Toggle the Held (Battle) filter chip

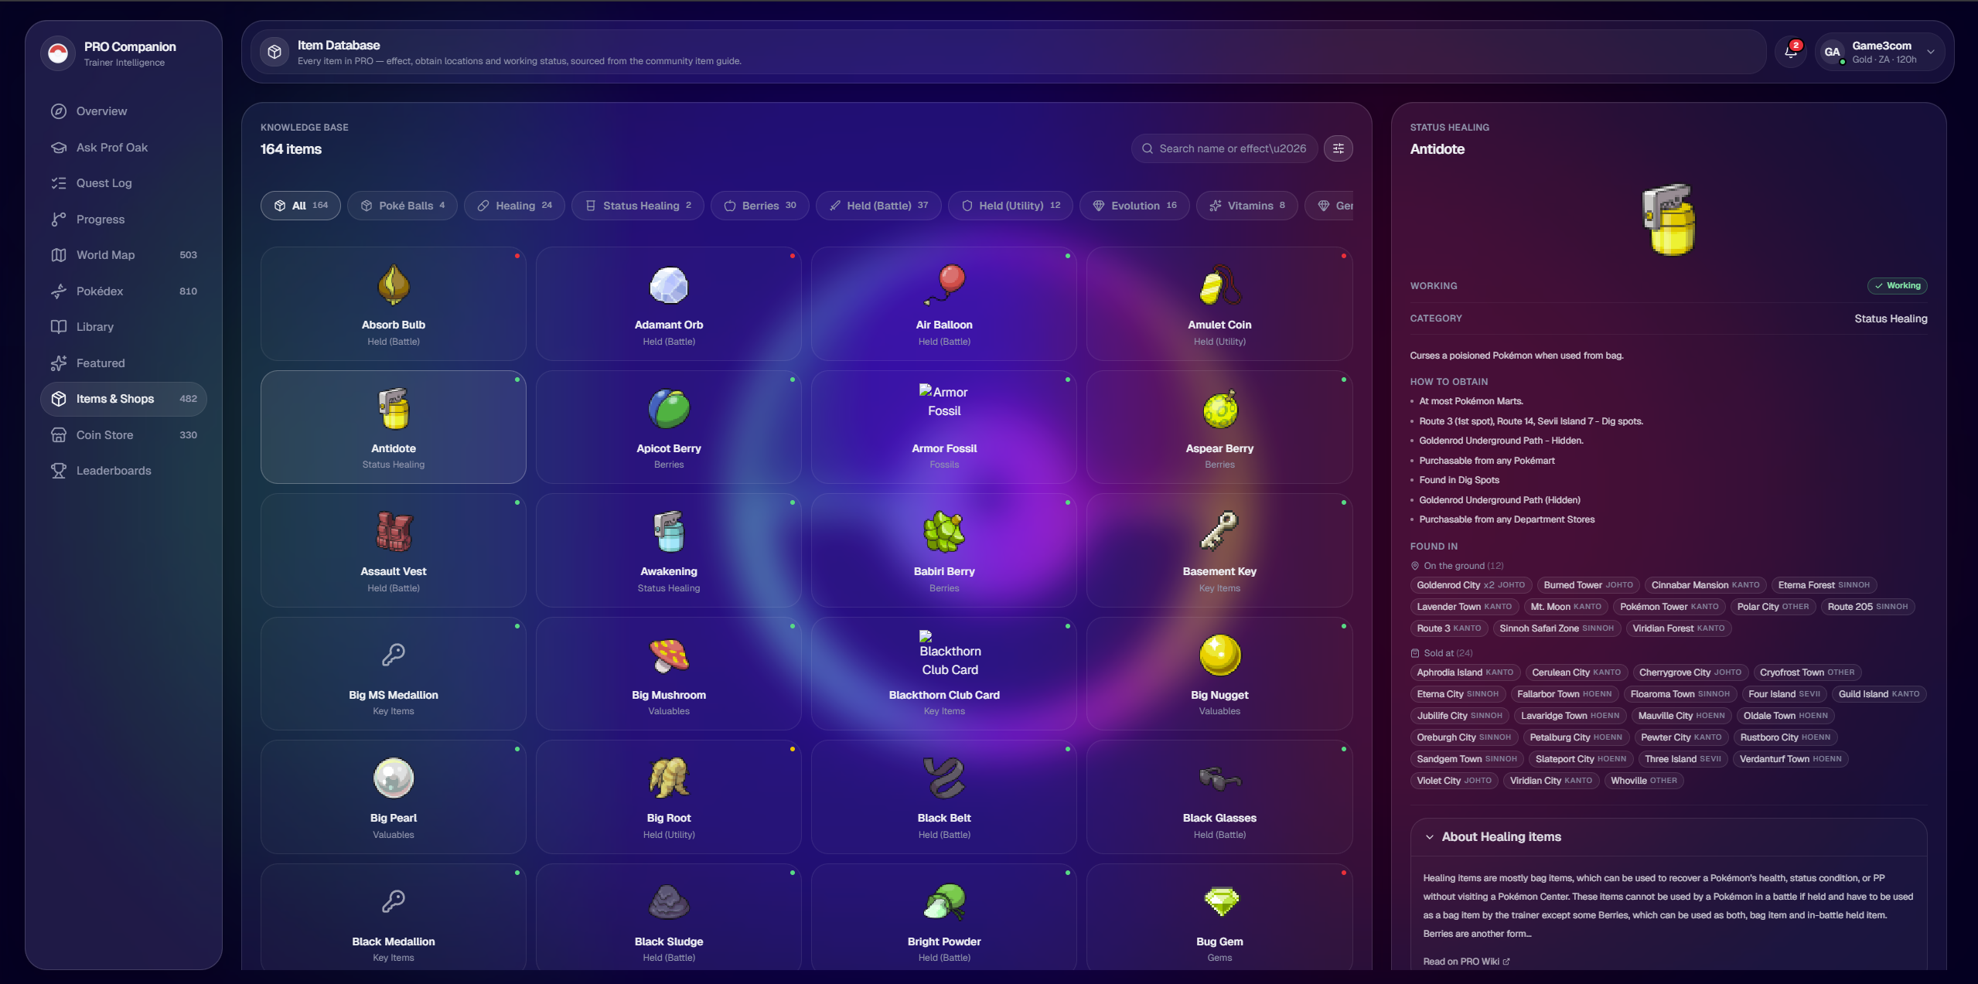coord(878,206)
